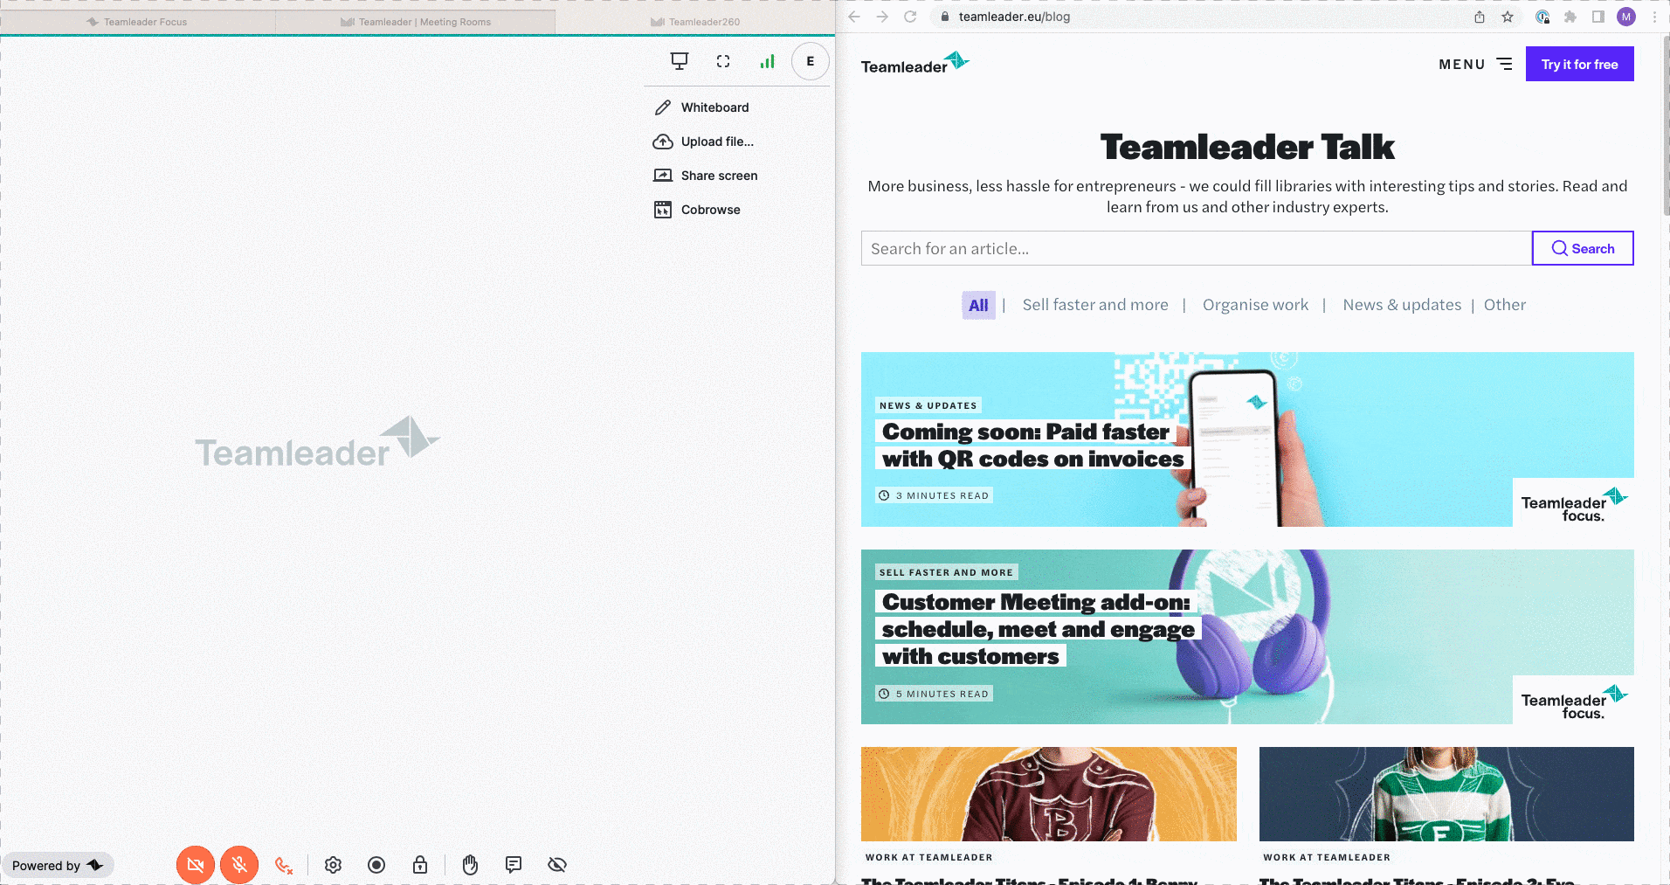Open the MENU hamburger
Image resolution: width=1670 pixels, height=885 pixels.
(1475, 64)
